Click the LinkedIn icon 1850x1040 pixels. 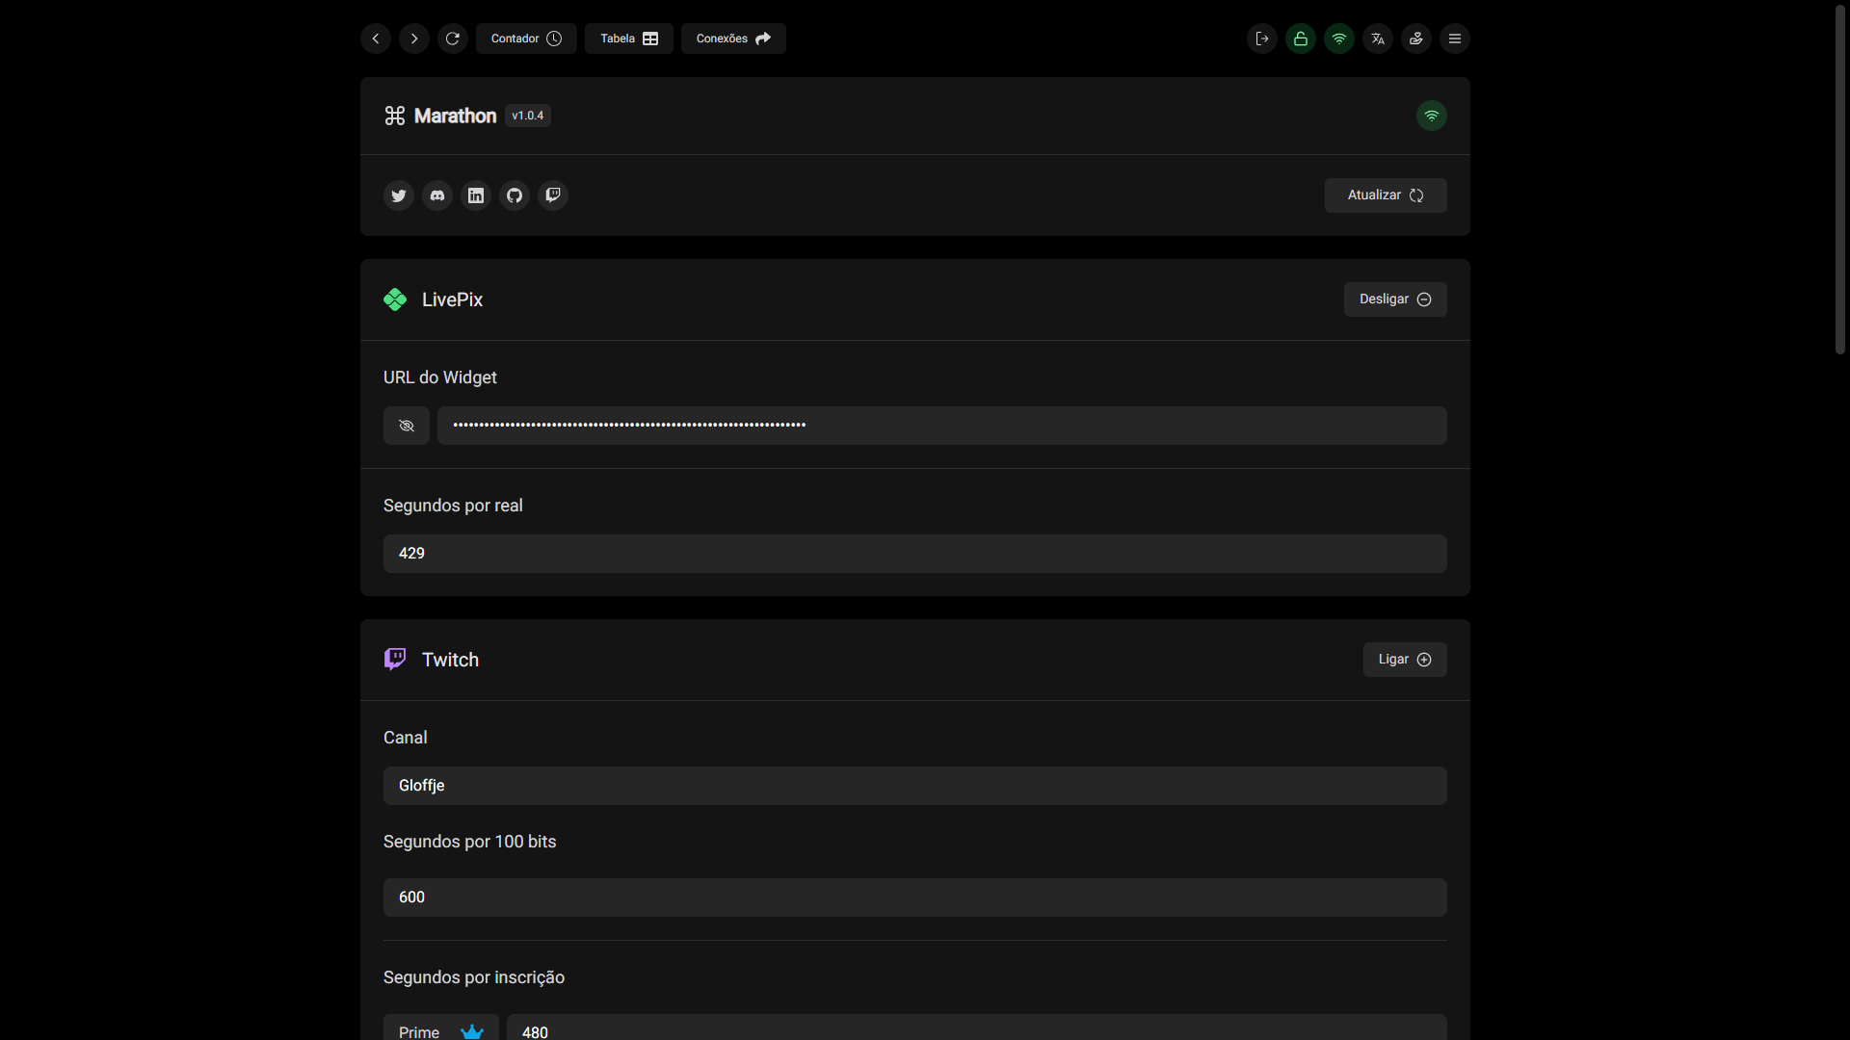[476, 195]
